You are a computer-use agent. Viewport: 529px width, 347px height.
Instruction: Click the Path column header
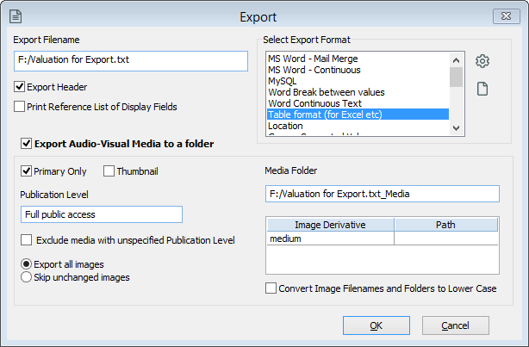click(x=445, y=225)
